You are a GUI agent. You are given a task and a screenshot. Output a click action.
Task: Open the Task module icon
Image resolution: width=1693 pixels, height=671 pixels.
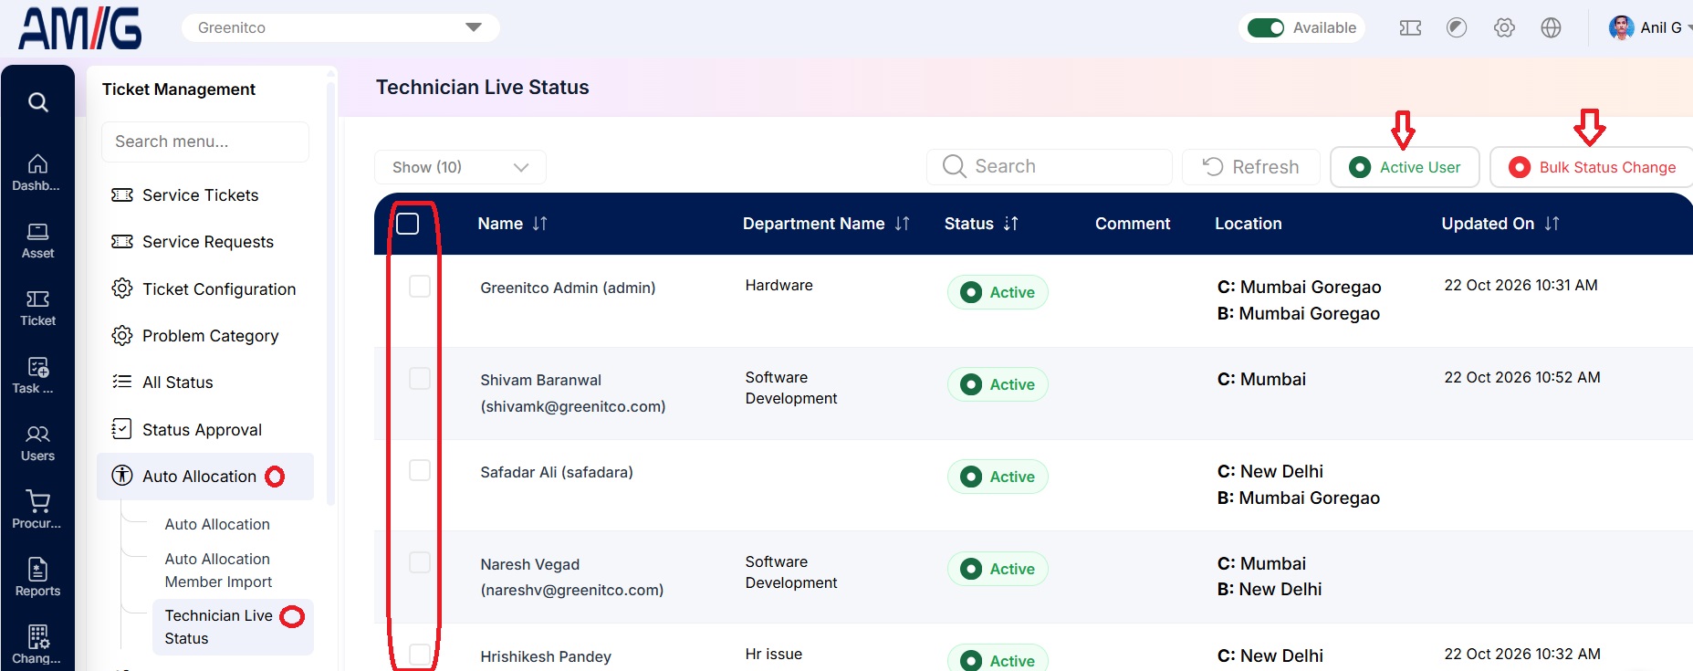[x=37, y=375]
